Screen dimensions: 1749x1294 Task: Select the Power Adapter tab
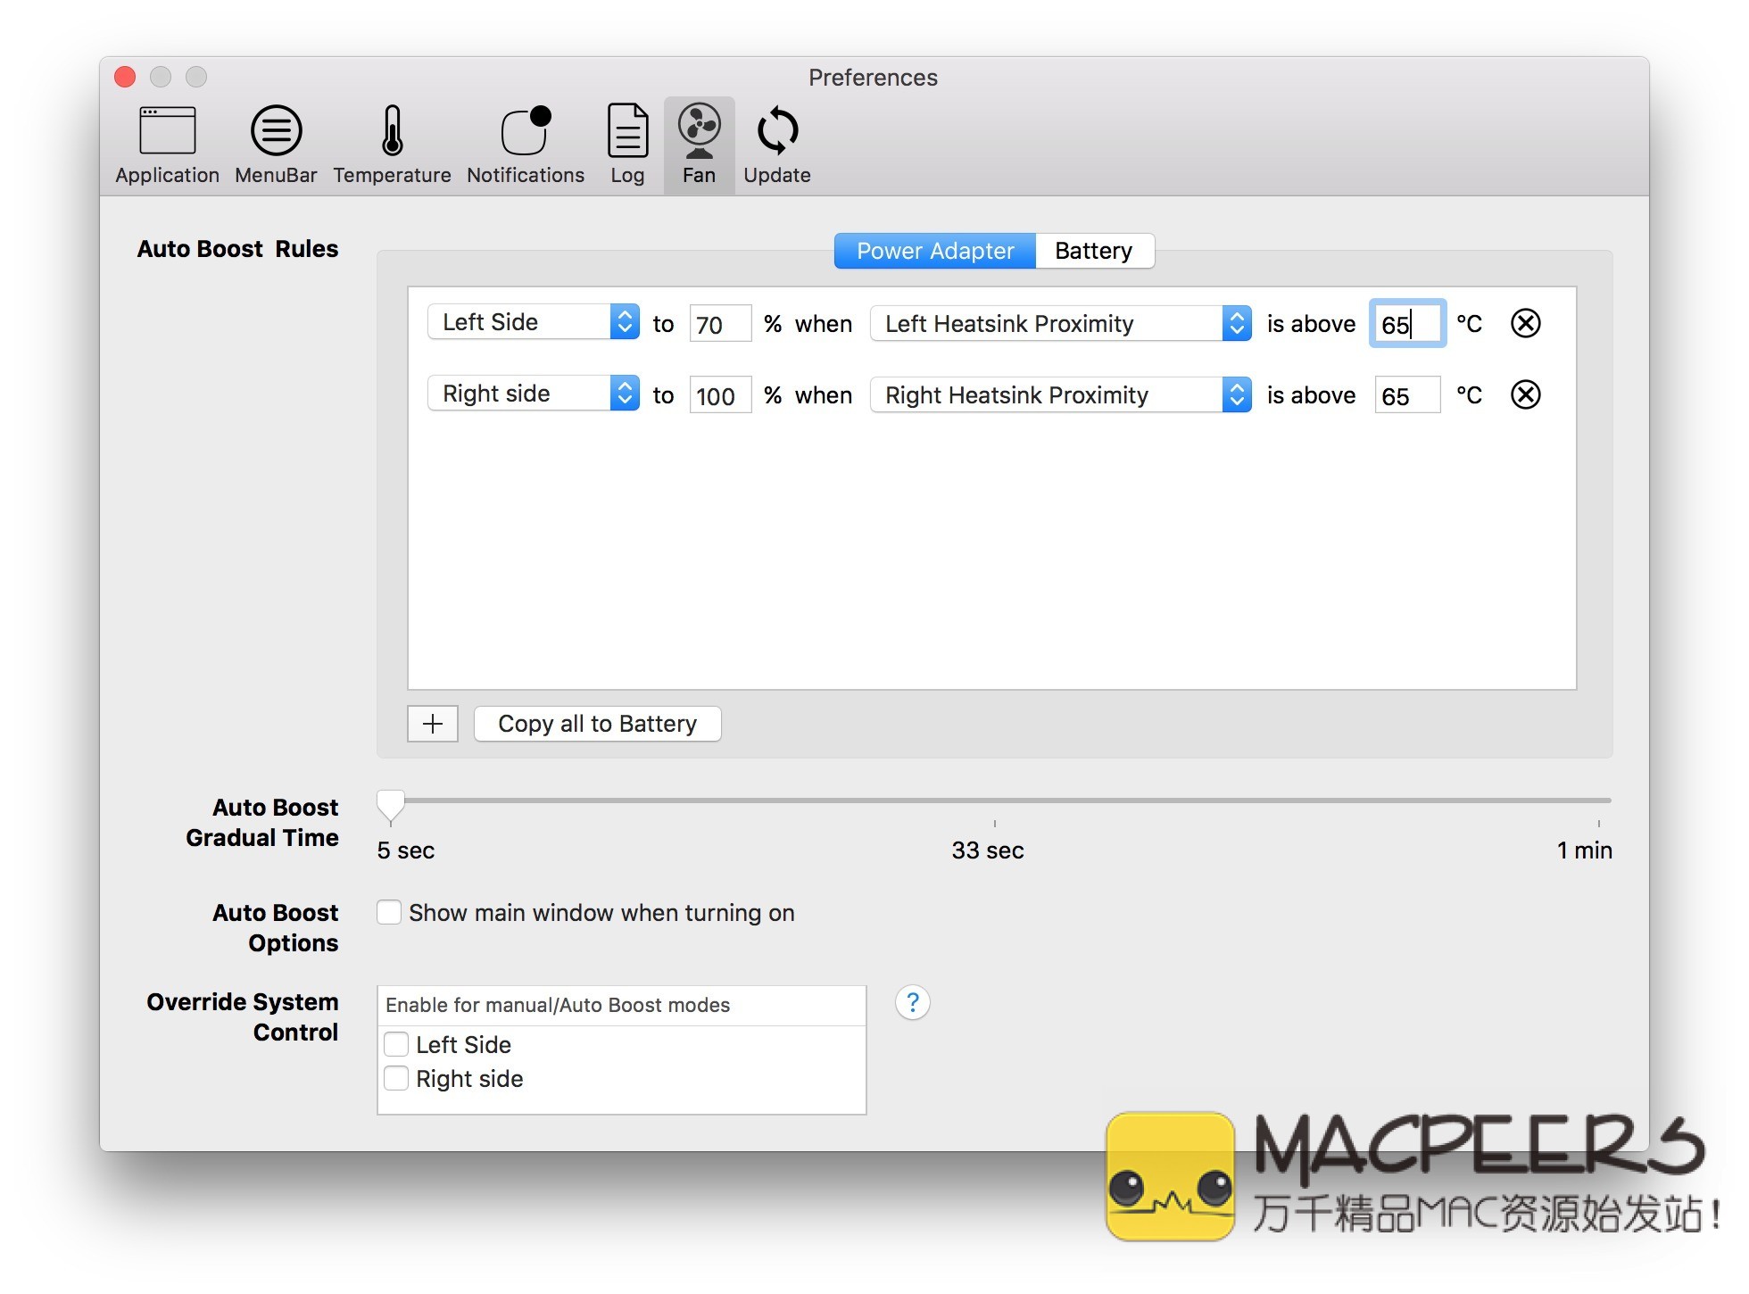click(934, 251)
